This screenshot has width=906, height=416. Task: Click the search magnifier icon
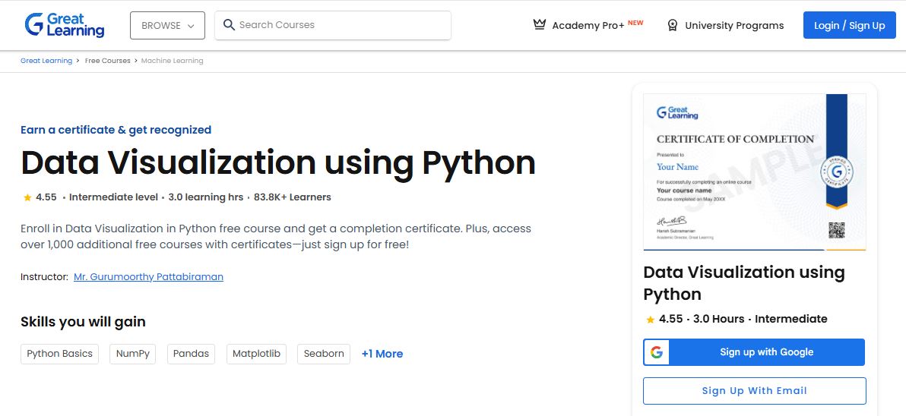coord(229,25)
